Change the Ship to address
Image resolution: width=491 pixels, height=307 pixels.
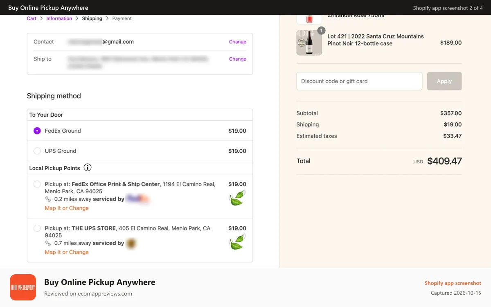click(238, 59)
